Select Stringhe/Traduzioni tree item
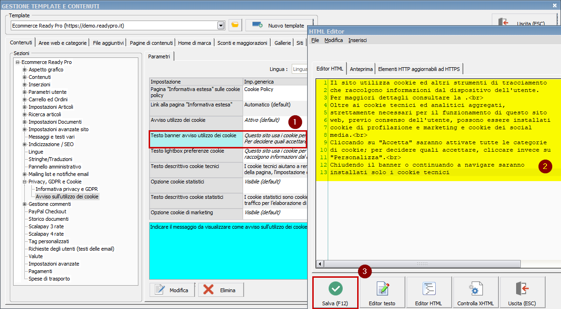 50,159
